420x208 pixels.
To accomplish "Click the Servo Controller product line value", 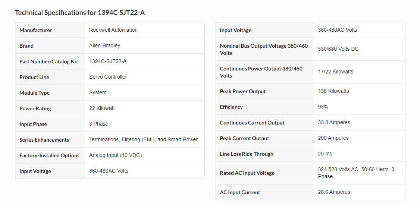I will tap(108, 77).
